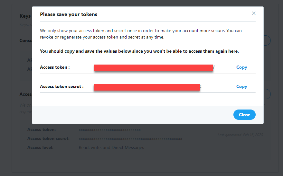Close the dialog with the X icon

click(254, 13)
